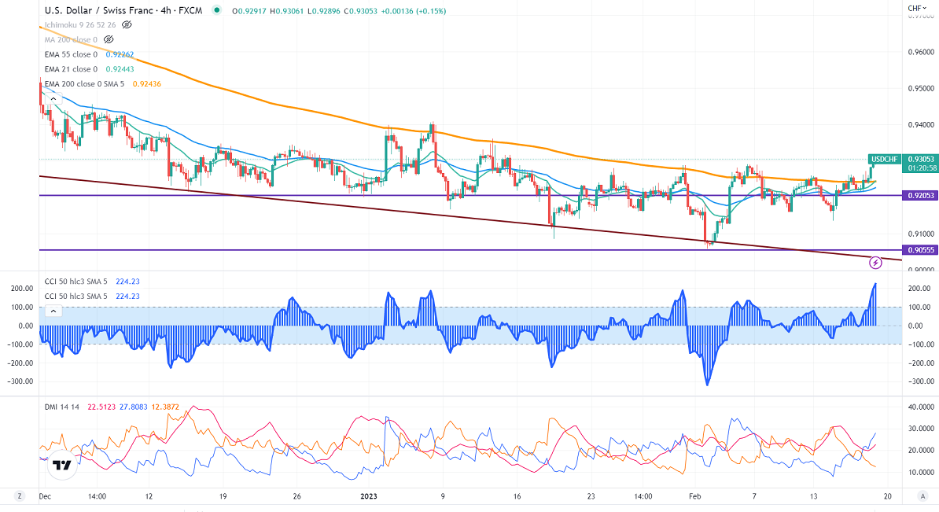
Task: Click the 0.92053 horizontal line price label
Action: [x=917, y=195]
